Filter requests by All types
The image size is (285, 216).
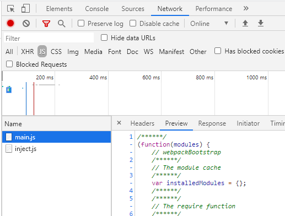[9, 52]
